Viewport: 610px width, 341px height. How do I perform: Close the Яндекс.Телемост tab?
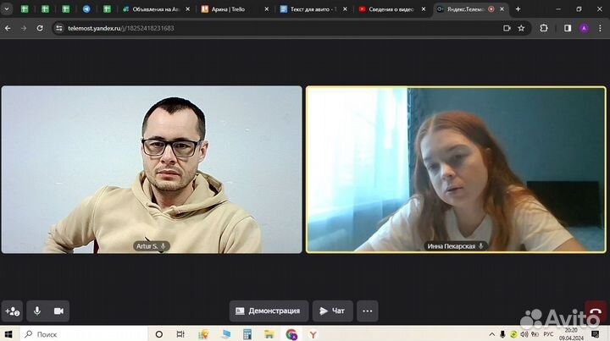click(502, 9)
